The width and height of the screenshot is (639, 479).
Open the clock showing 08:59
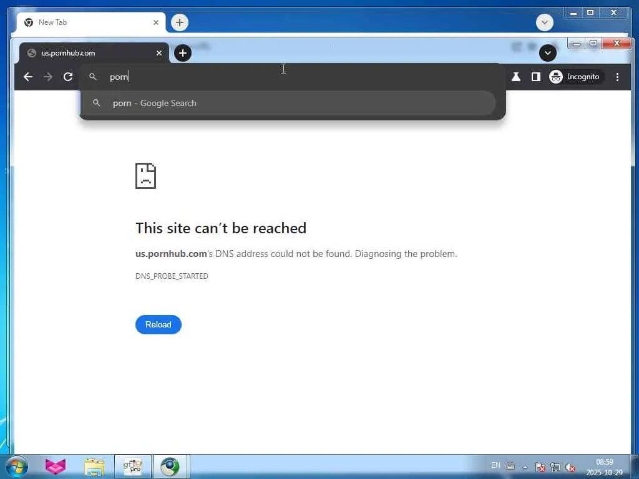pyautogui.click(x=604, y=467)
